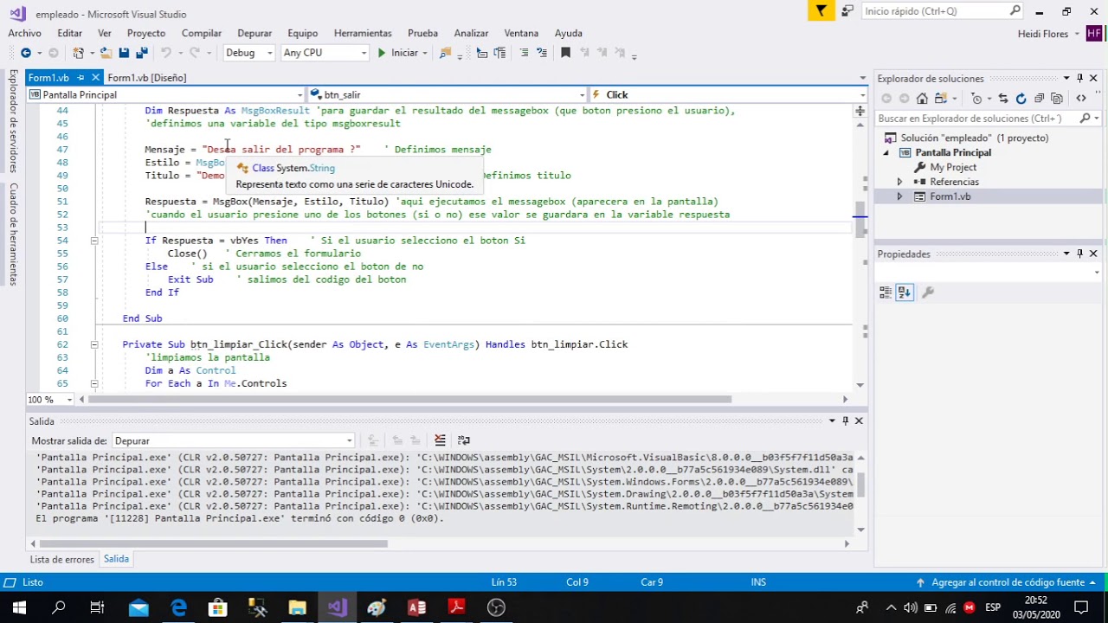Clear all output with the Salida toolbar icon
Screen dimensions: 1108x623
tap(440, 440)
